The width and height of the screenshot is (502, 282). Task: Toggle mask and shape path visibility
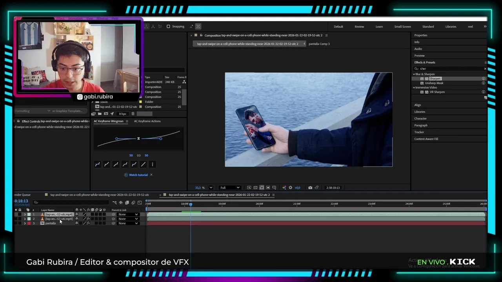coord(262,188)
